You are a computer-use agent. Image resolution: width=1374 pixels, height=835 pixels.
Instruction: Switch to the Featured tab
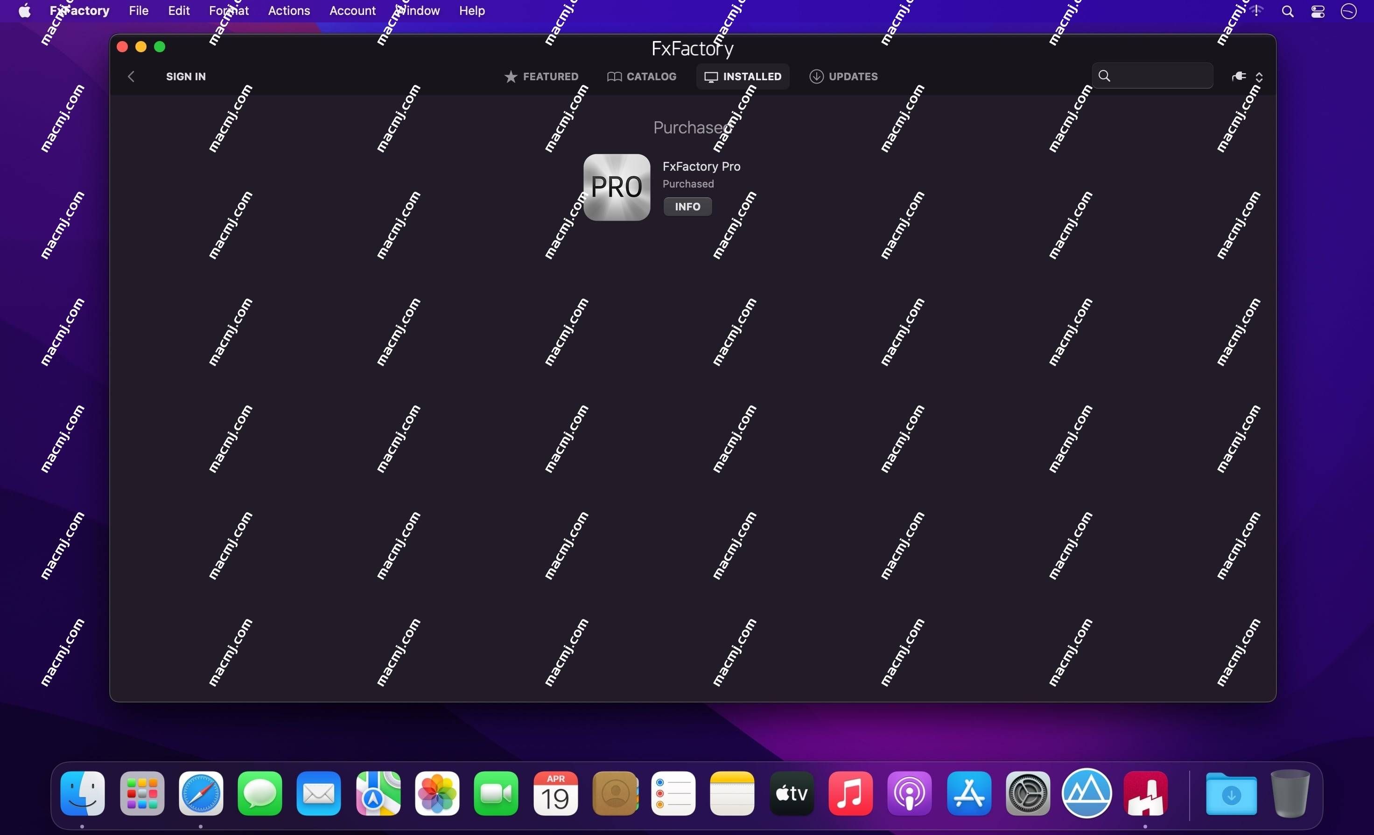(541, 77)
